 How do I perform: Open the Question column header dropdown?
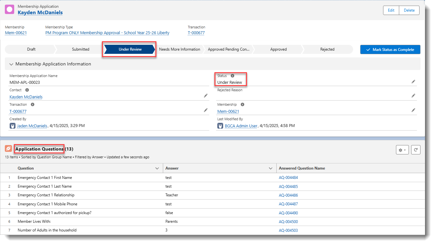[157, 168]
